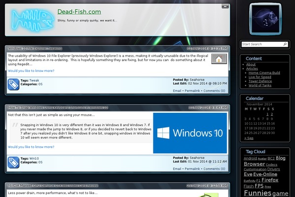Open the Windows 10 File Explorer Tweaking post title
The width and height of the screenshot is (295, 197).
(x=35, y=48)
